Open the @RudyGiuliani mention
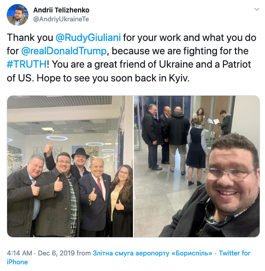This screenshot has width=265, height=271. [x=88, y=37]
